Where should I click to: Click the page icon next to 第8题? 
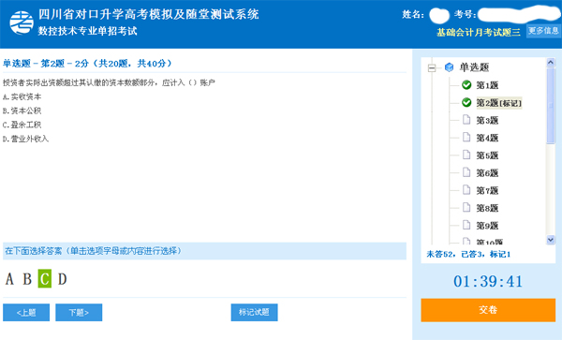[466, 207]
